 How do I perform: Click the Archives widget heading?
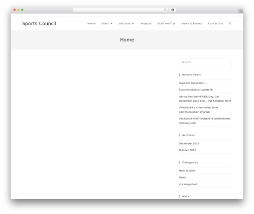click(x=188, y=135)
